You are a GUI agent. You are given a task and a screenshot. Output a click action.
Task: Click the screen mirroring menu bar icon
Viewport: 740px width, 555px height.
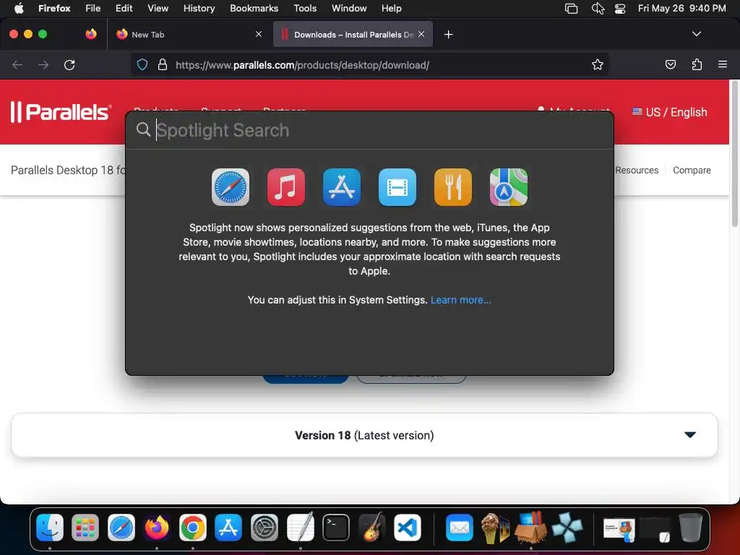[571, 9]
